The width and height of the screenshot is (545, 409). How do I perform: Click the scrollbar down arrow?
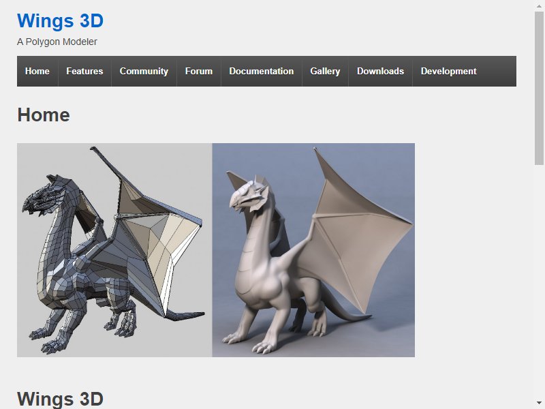(539, 403)
